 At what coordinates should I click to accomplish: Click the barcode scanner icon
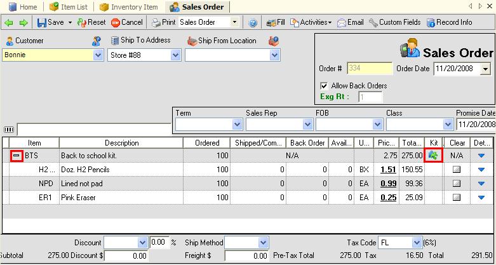pyautogui.click(x=9, y=129)
